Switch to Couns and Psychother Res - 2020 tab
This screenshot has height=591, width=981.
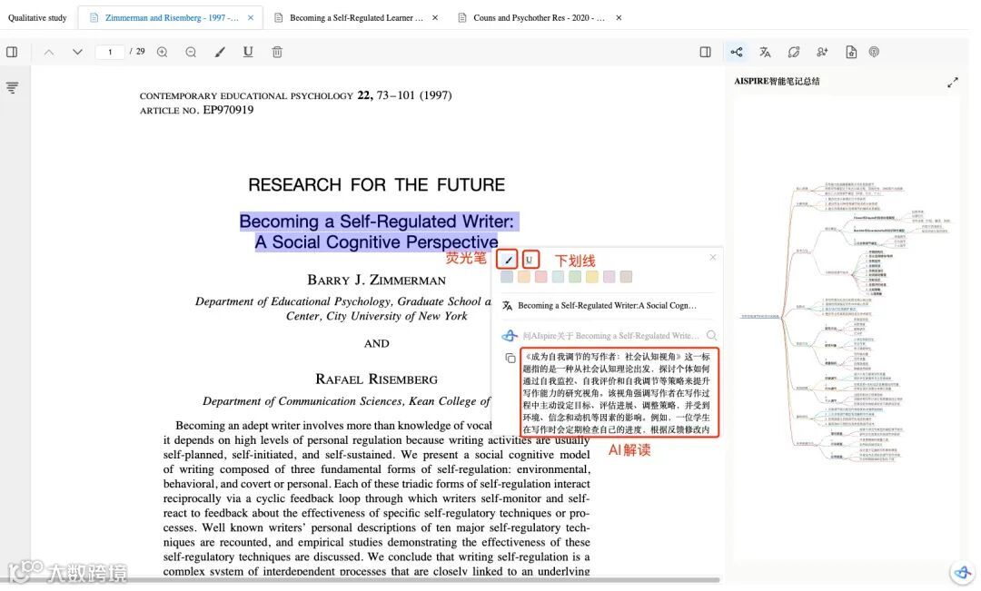pos(539,17)
